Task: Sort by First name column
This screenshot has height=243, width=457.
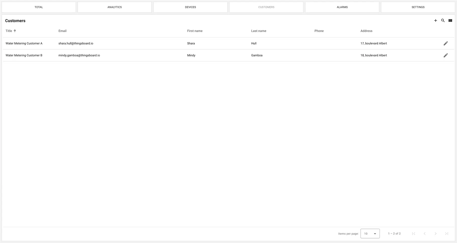Action: click(195, 31)
